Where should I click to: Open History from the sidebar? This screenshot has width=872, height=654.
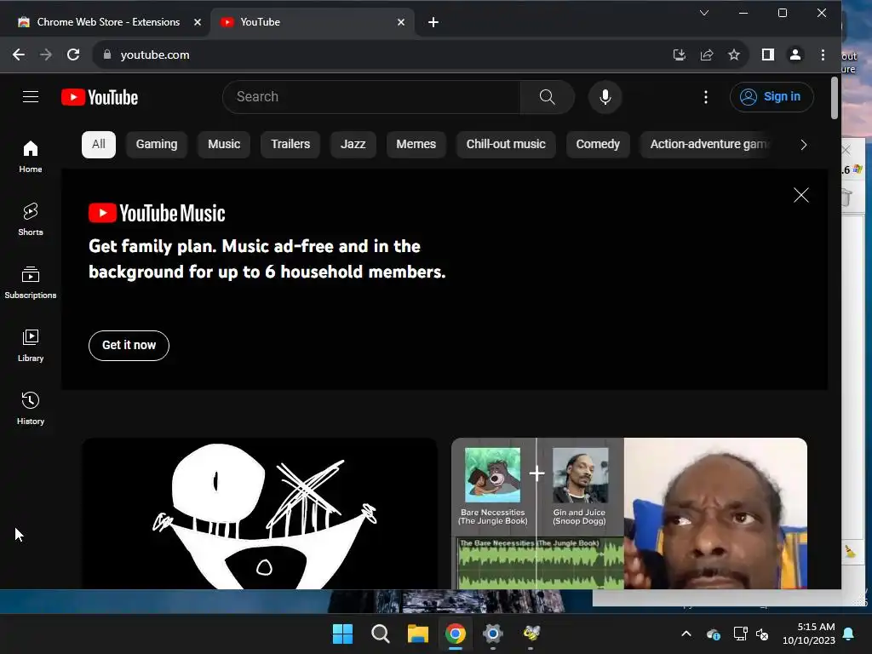(x=31, y=408)
